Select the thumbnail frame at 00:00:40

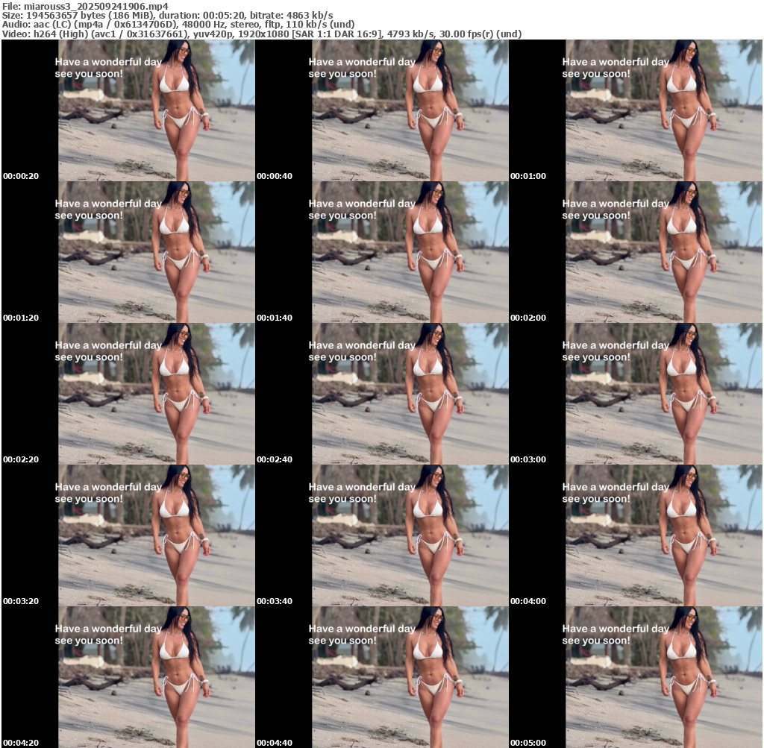tap(382, 110)
